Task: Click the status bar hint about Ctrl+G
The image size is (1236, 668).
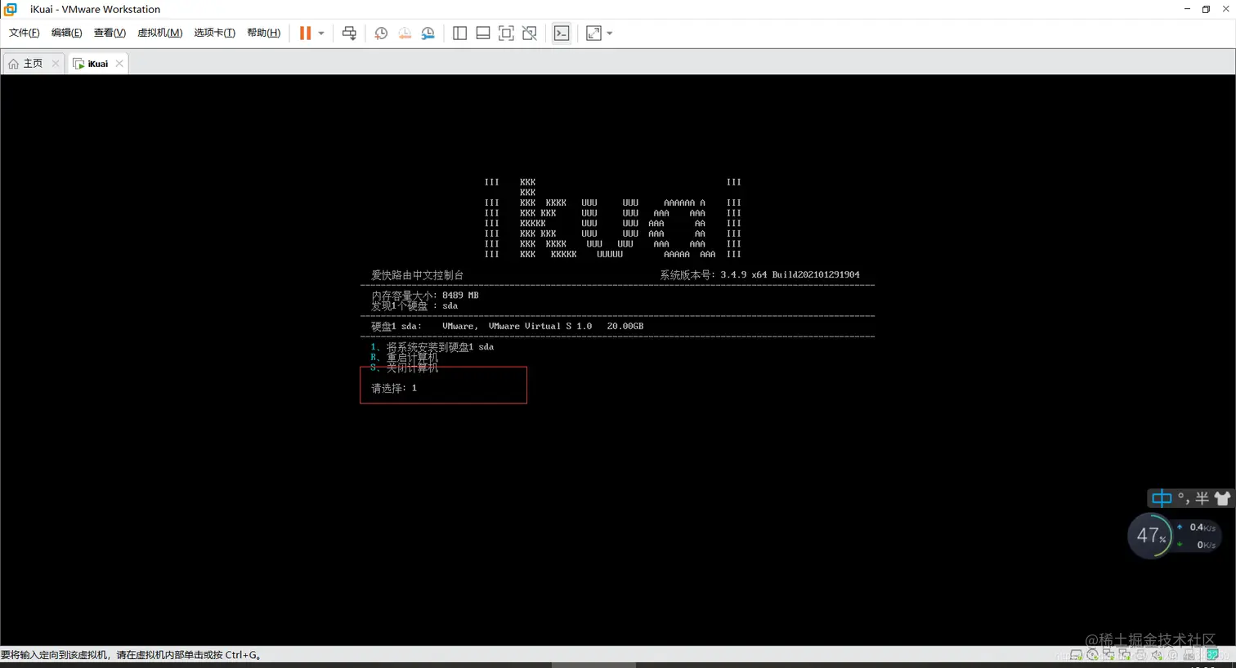Action: (132, 655)
